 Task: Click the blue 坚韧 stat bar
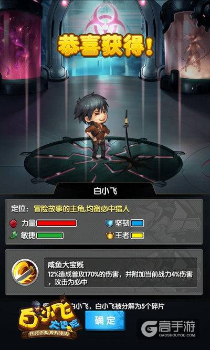click(138, 223)
